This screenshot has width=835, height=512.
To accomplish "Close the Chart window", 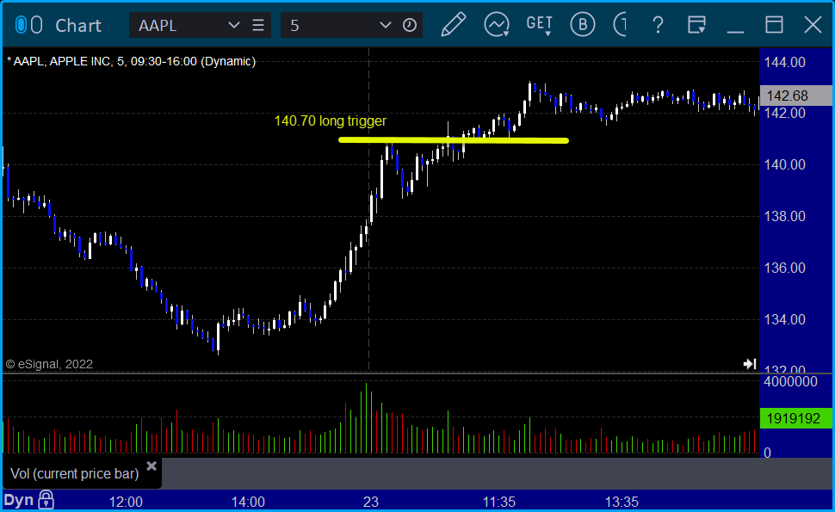I will point(813,25).
